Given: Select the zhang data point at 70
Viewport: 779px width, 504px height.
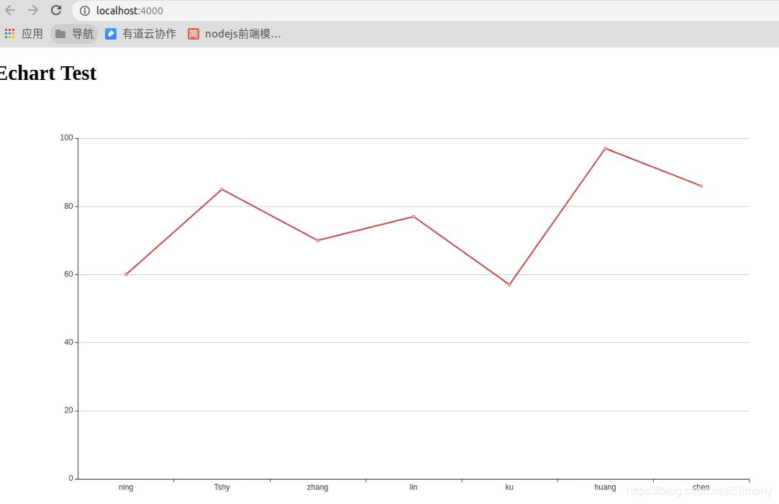Looking at the screenshot, I should click(318, 240).
